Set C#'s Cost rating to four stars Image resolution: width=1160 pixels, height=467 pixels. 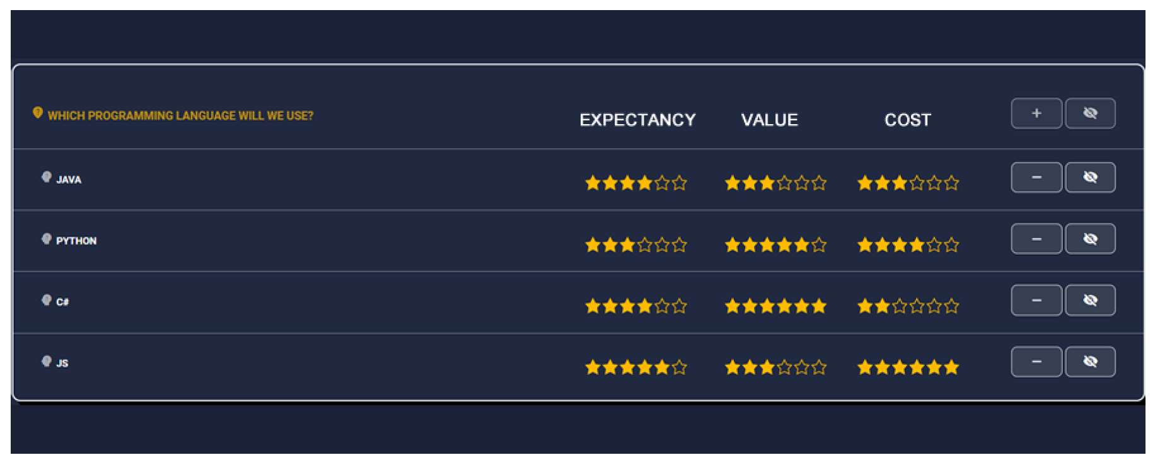[917, 307]
